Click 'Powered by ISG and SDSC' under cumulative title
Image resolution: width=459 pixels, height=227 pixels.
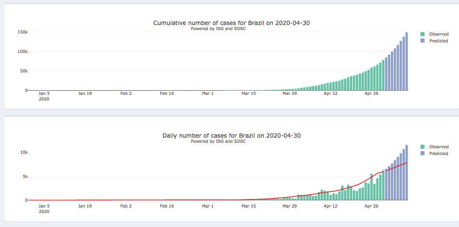tap(218, 29)
